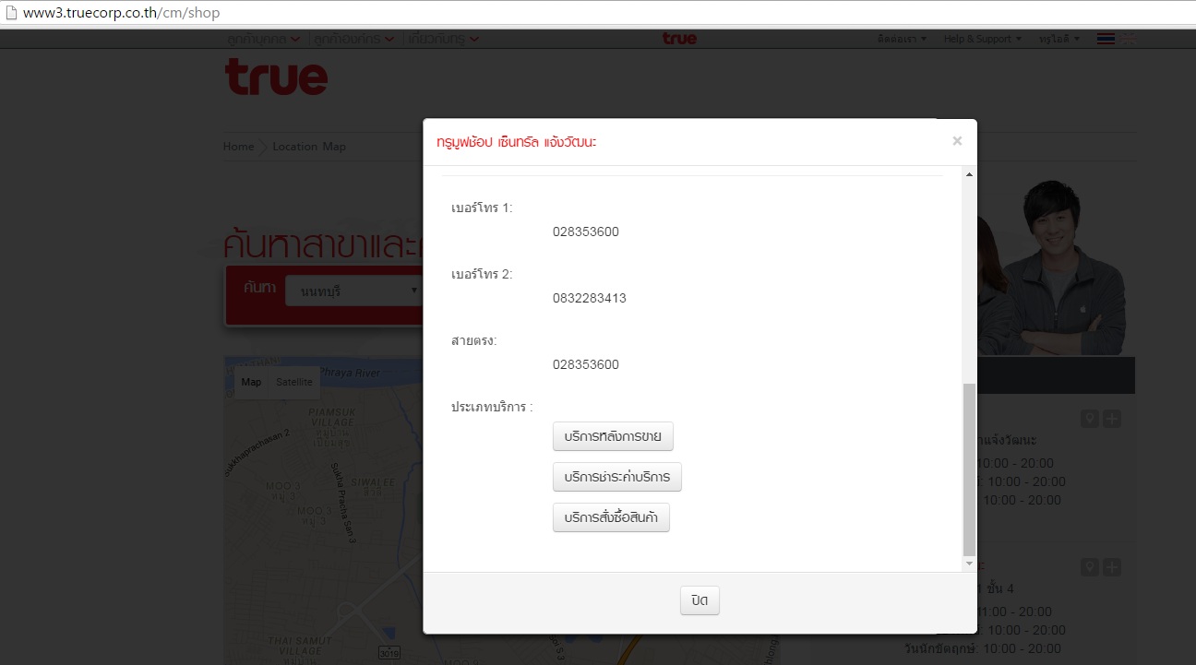Click the บริการชำระค่าบริการ service button
This screenshot has width=1196, height=665.
pyautogui.click(x=617, y=477)
